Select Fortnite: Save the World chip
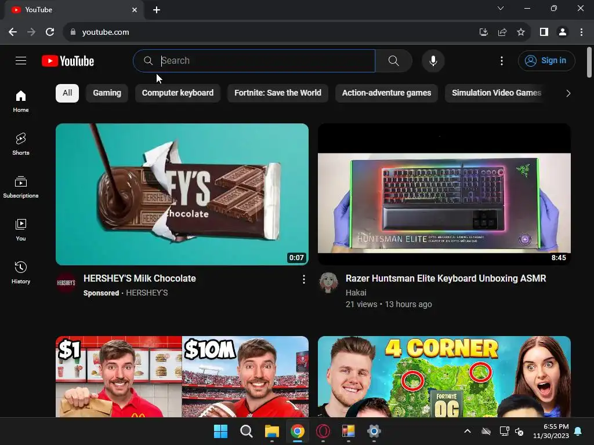 (278, 93)
